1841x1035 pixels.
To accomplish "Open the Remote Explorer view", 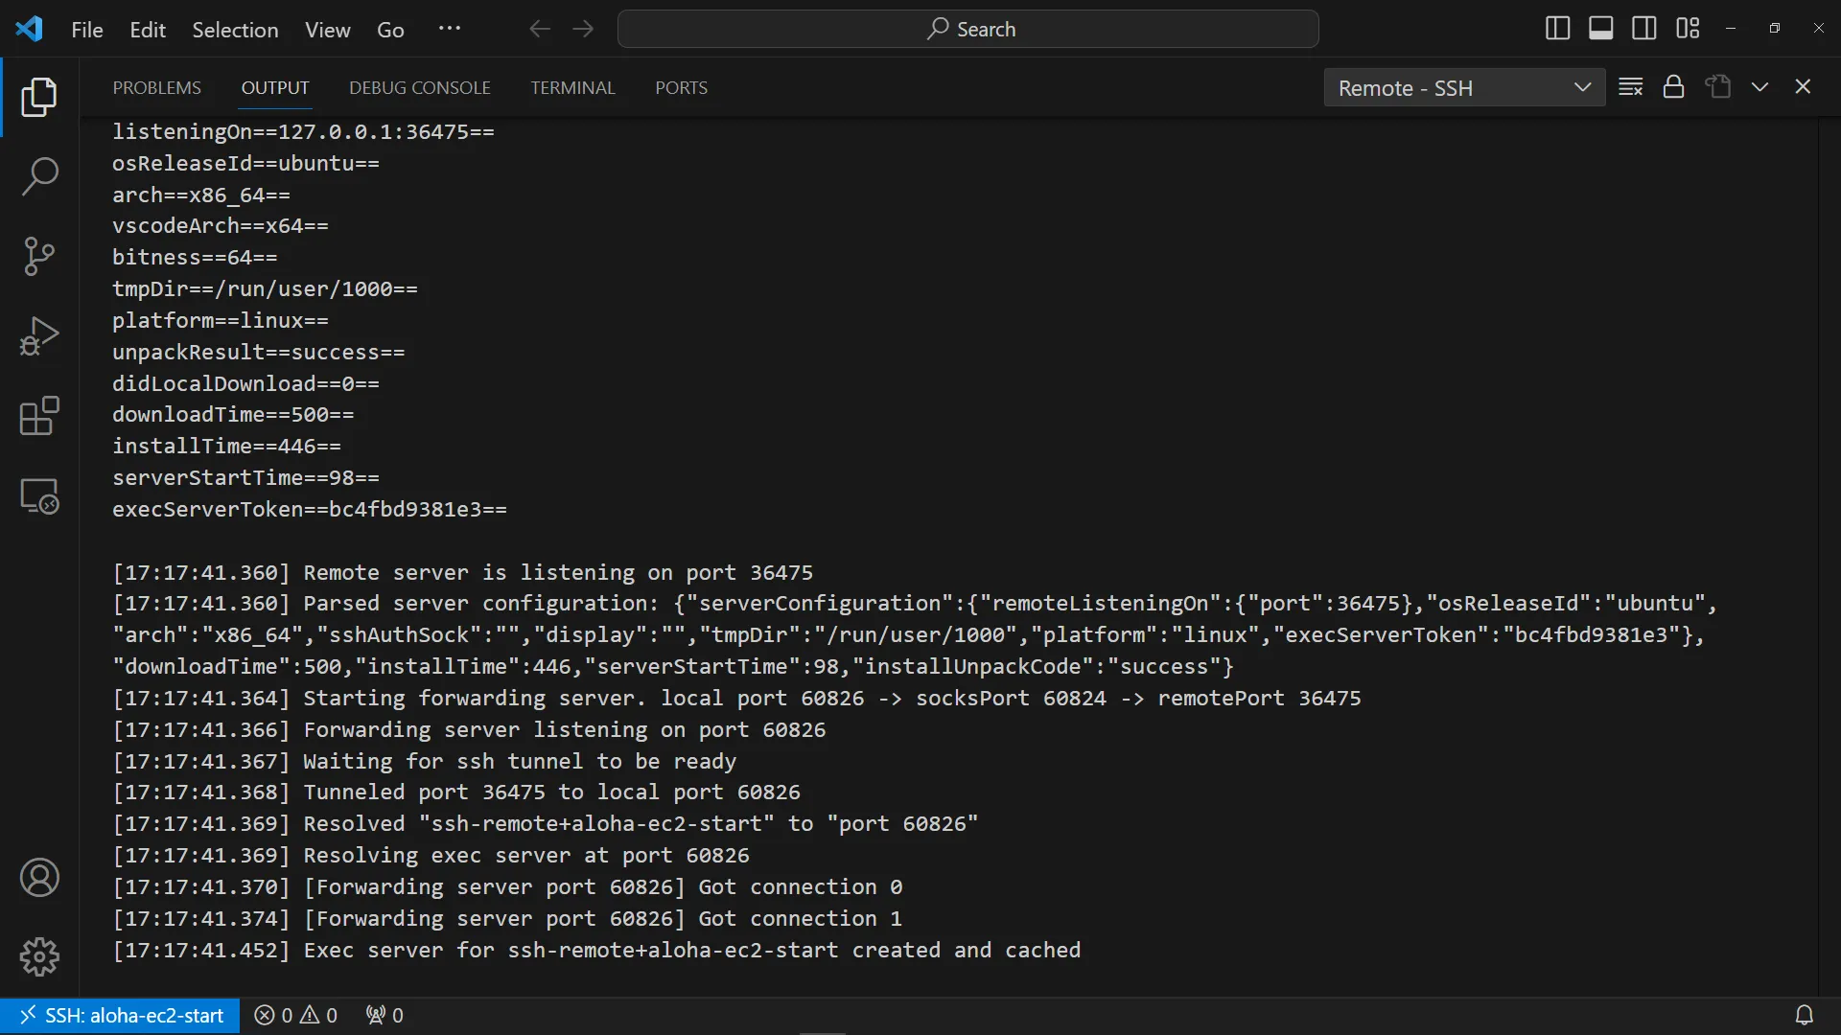I will [x=39, y=496].
